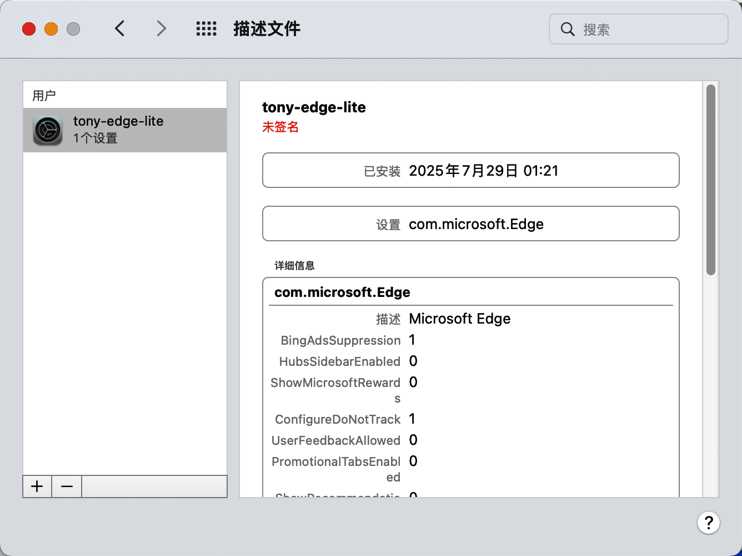The image size is (742, 556).
Task: Click the 设置 com.microsoft.Edge row
Action: (x=470, y=224)
